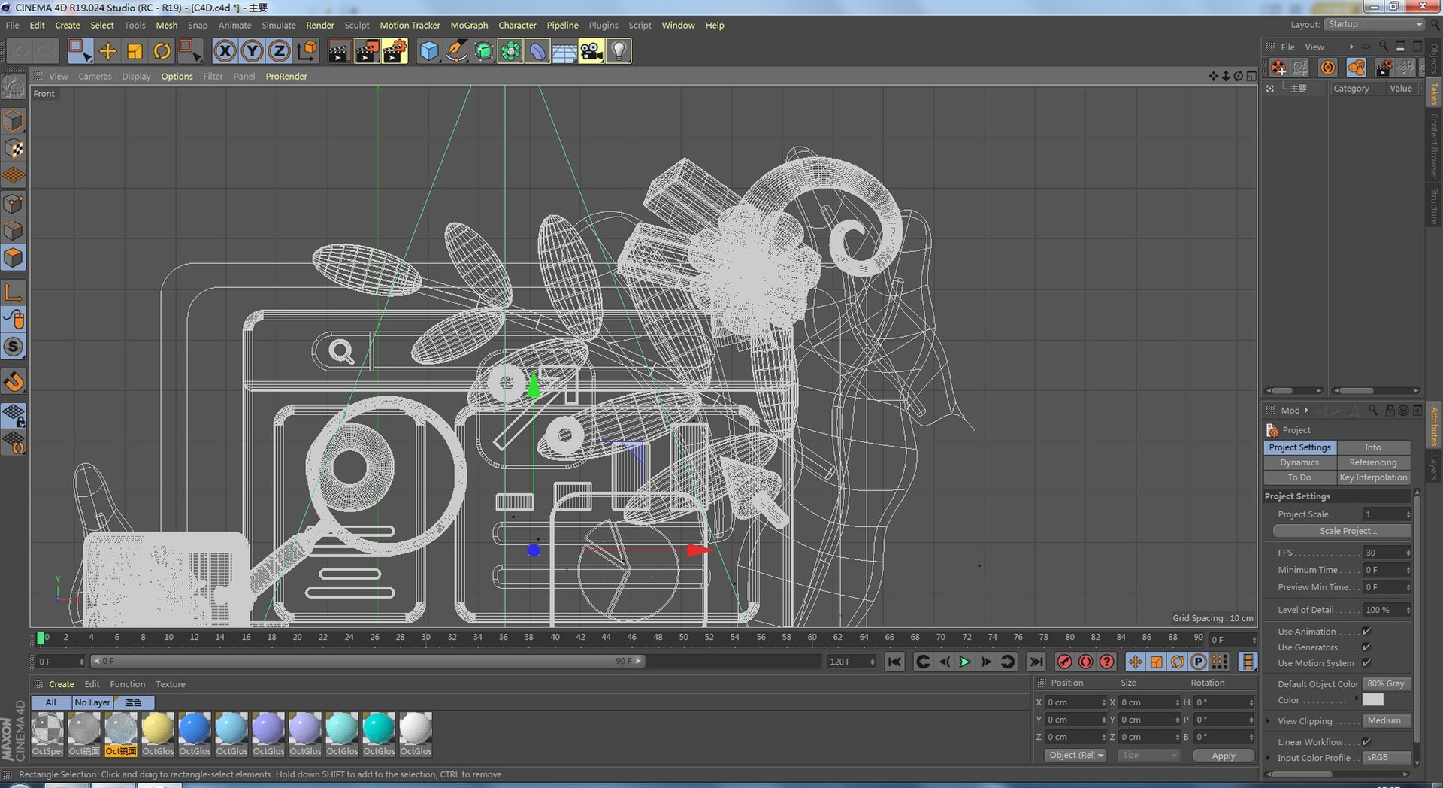Toggle the Parameter (P) keyframe button
Image resolution: width=1443 pixels, height=788 pixels.
(x=1199, y=662)
